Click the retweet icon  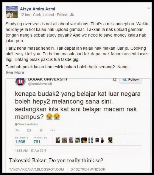pos(29,130)
